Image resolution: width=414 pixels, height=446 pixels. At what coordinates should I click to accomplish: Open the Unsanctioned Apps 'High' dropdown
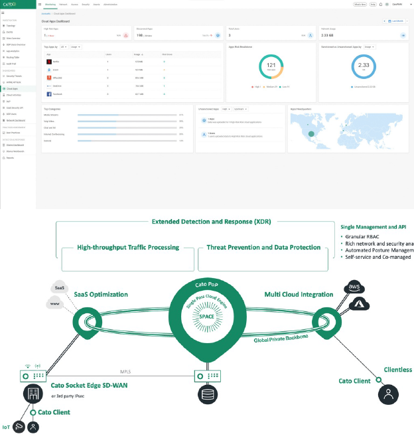pyautogui.click(x=226, y=110)
